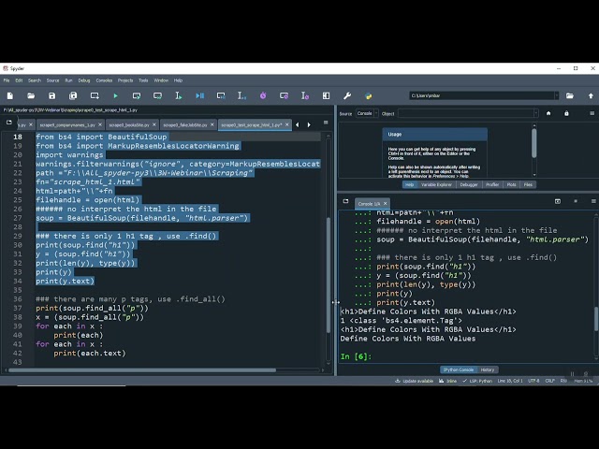Click Update available in status bar

click(414, 381)
